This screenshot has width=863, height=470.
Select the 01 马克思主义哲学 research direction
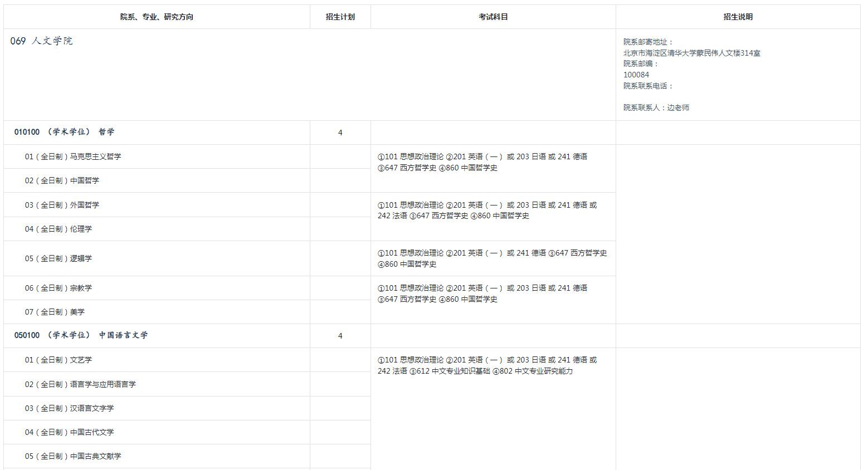[x=73, y=156]
